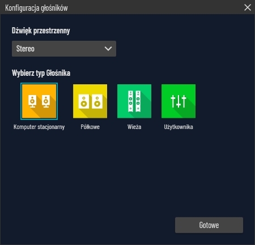Click the Konfiguracja głośników title bar text
The image size is (255, 245).
[x=36, y=8]
